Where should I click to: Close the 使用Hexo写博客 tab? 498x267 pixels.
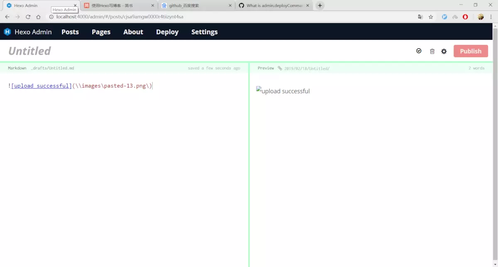point(153,6)
